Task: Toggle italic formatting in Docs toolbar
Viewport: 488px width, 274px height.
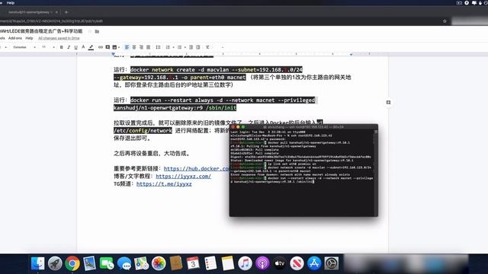Action: [69, 47]
